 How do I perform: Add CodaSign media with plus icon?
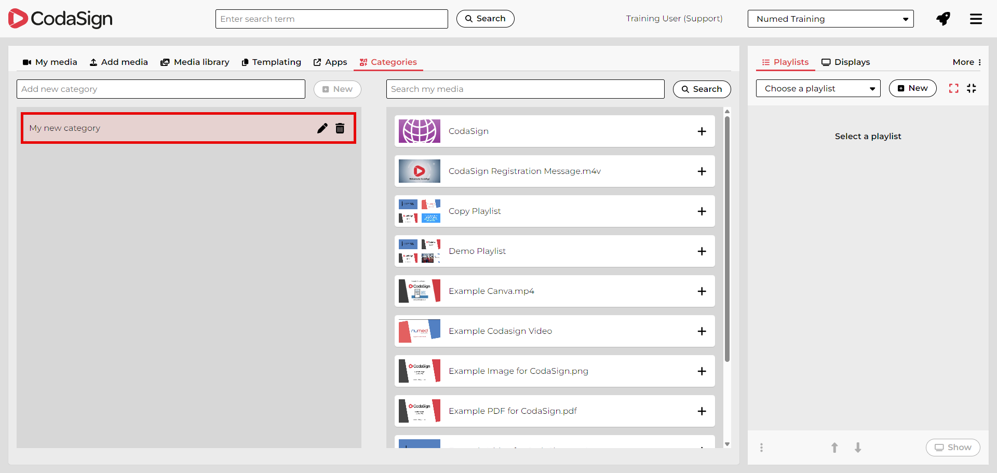tap(702, 131)
